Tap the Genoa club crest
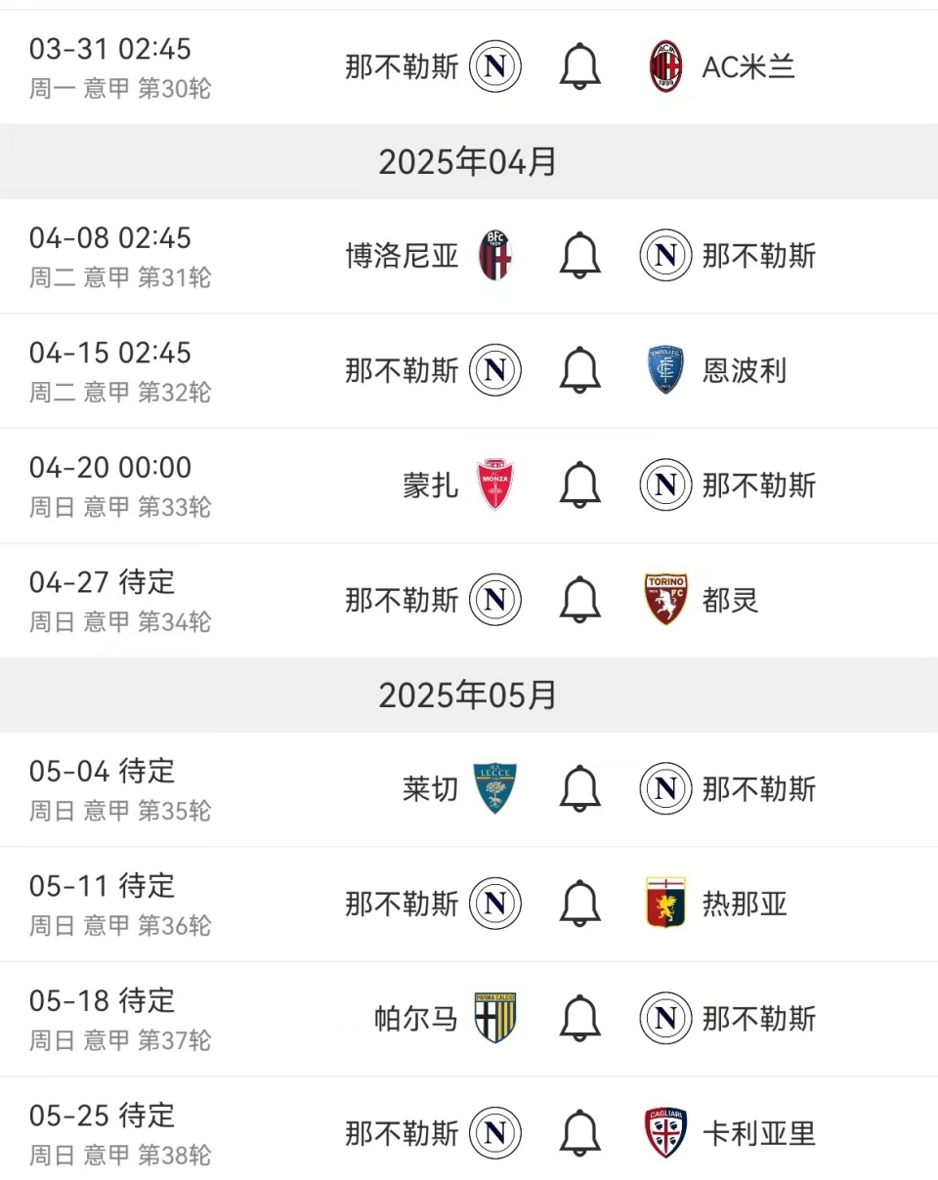This screenshot has height=1180, width=938. (665, 903)
